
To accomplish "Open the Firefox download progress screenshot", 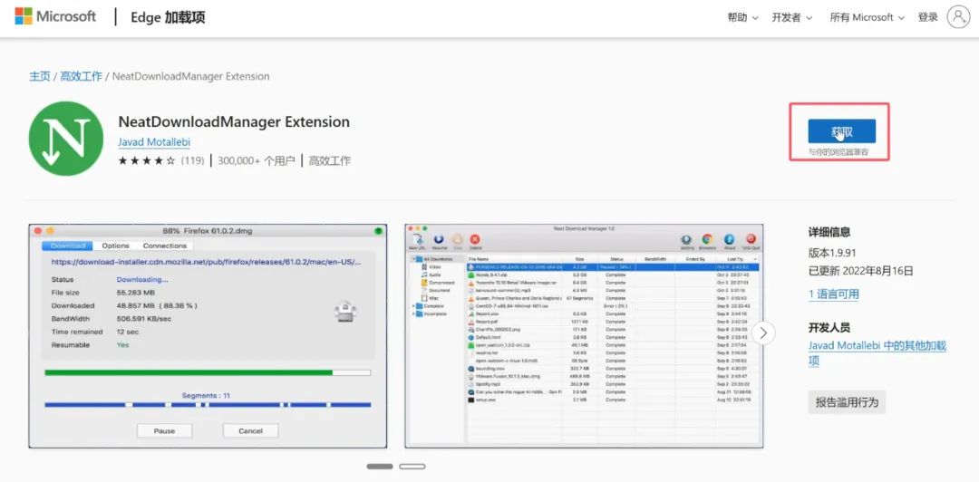I will coord(208,336).
